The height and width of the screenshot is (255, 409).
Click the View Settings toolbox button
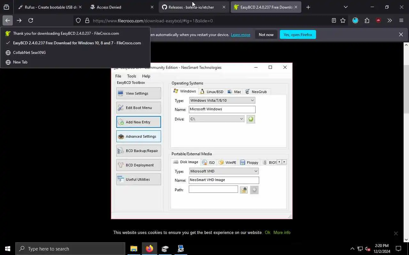click(138, 93)
